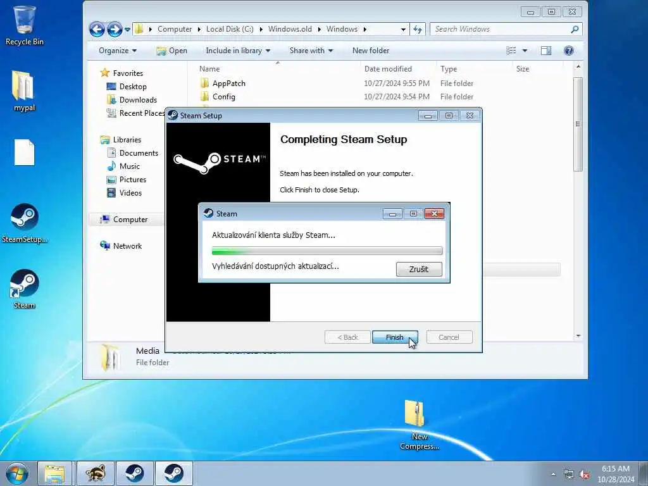648x486 pixels.
Task: Show hidden tray icons arrow
Action: 553,475
